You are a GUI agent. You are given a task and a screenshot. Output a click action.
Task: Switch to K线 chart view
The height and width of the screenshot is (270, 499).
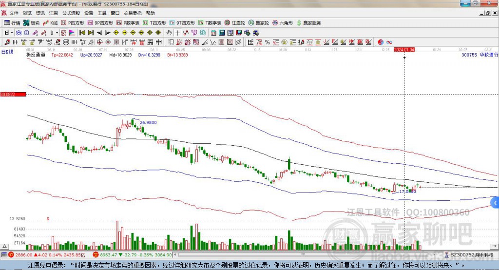(x=50, y=23)
